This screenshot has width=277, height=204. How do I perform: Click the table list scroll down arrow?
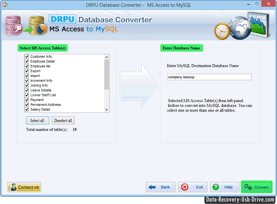pos(106,110)
